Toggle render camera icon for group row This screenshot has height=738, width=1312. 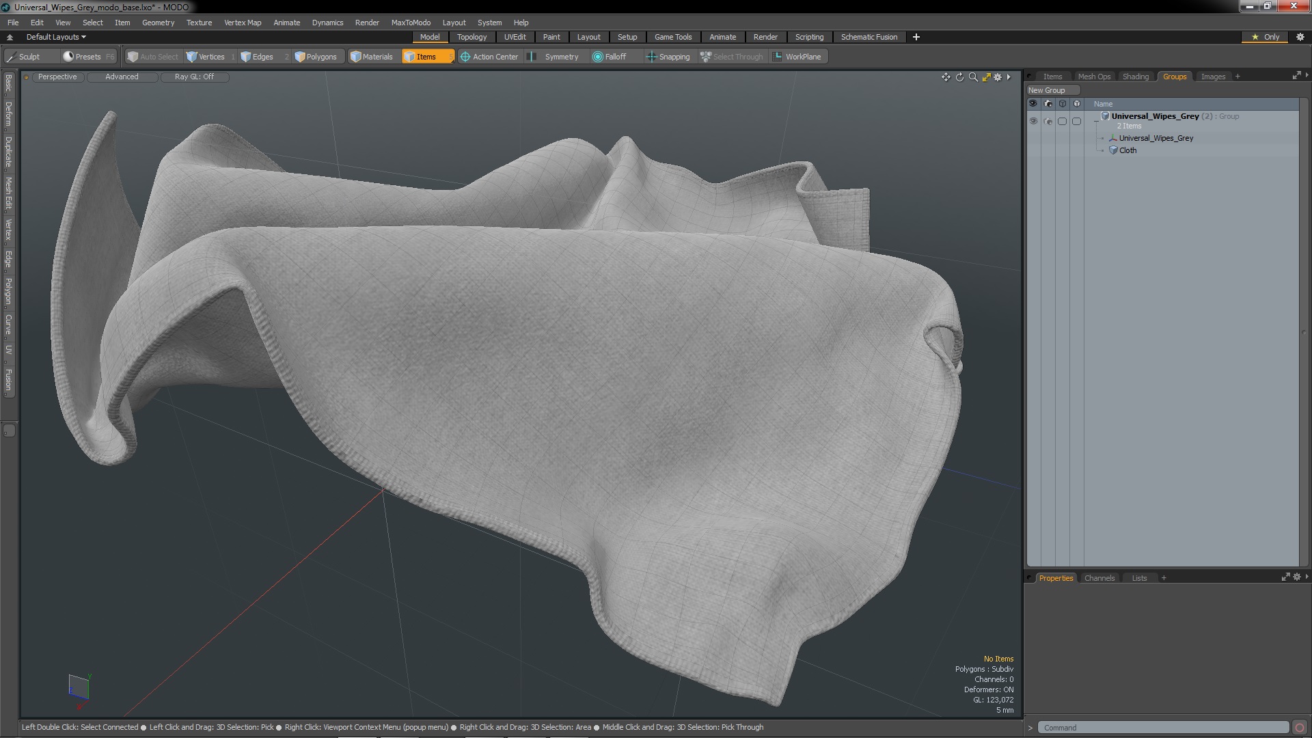(x=1048, y=121)
